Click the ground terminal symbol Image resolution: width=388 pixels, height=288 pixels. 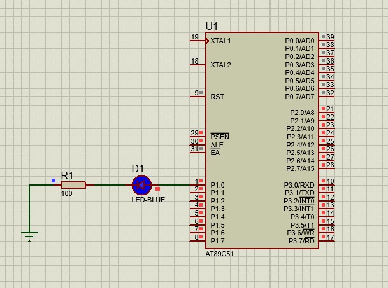(x=29, y=237)
